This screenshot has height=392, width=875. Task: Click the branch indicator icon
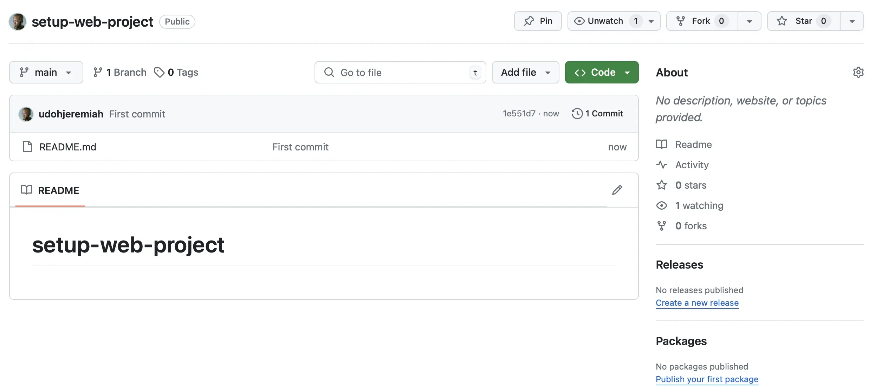23,71
